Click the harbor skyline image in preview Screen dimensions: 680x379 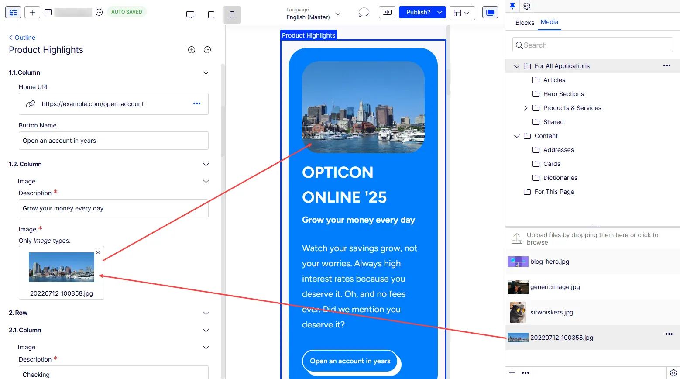(x=363, y=107)
